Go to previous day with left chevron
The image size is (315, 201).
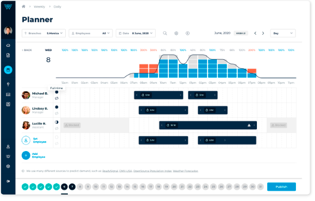coord(255,33)
